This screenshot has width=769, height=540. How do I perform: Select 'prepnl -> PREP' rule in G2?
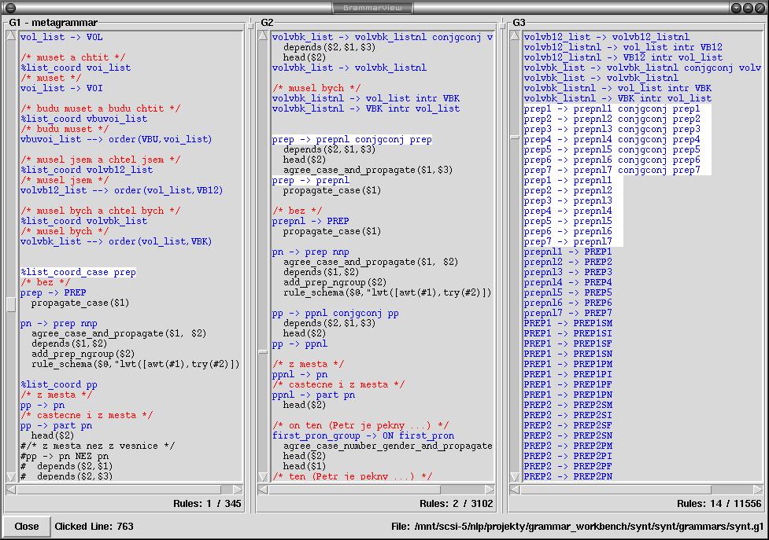coord(310,221)
